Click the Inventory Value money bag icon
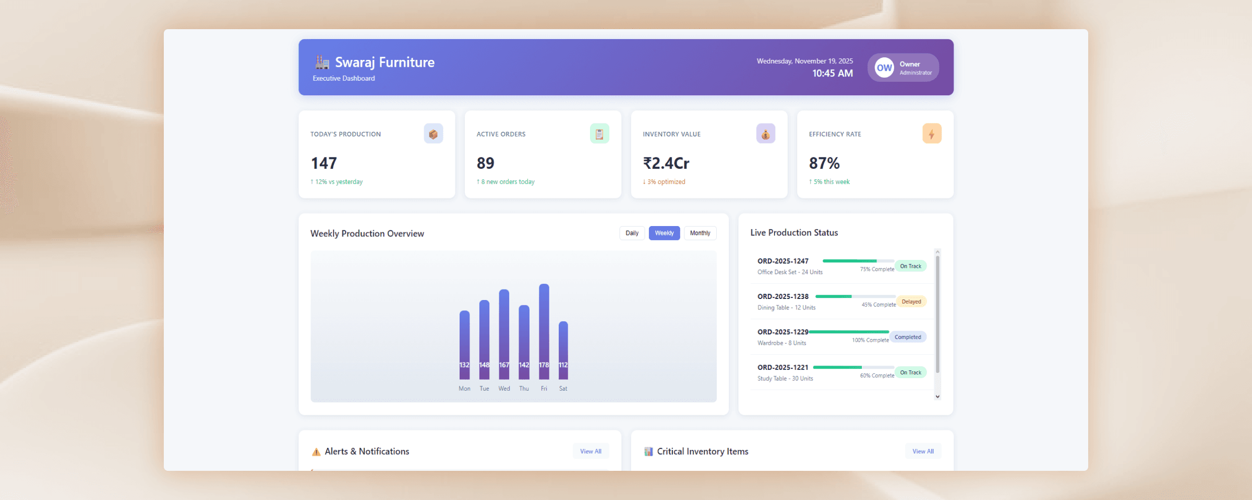 click(766, 134)
